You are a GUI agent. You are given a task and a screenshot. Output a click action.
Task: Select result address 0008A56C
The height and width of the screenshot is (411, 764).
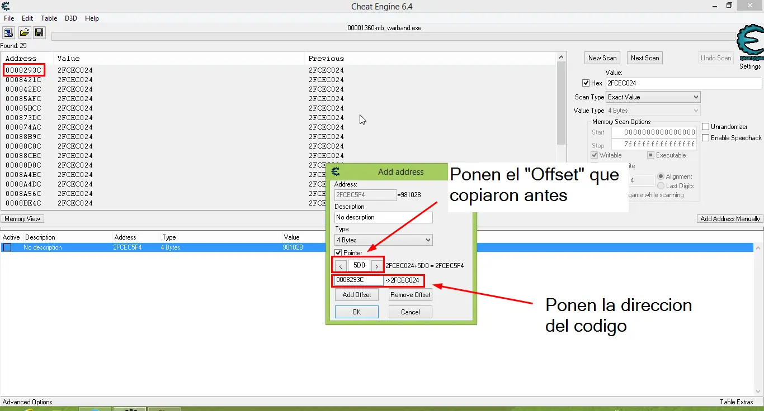[23, 194]
